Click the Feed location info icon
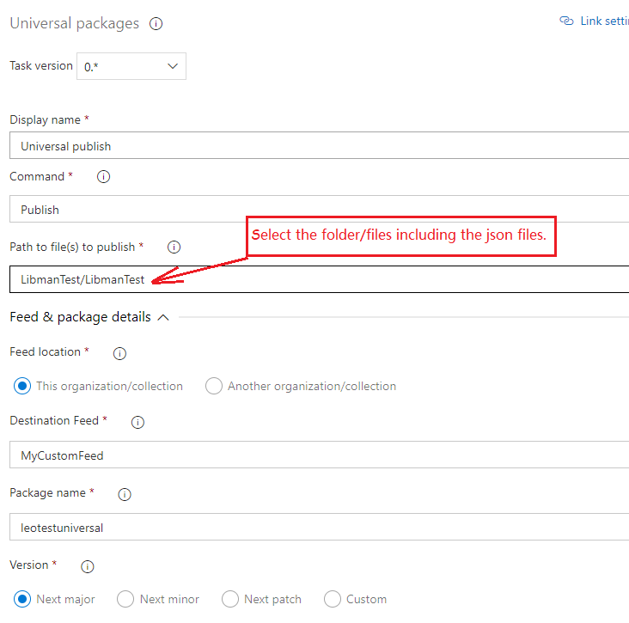The height and width of the screenshot is (623, 629). (x=119, y=352)
